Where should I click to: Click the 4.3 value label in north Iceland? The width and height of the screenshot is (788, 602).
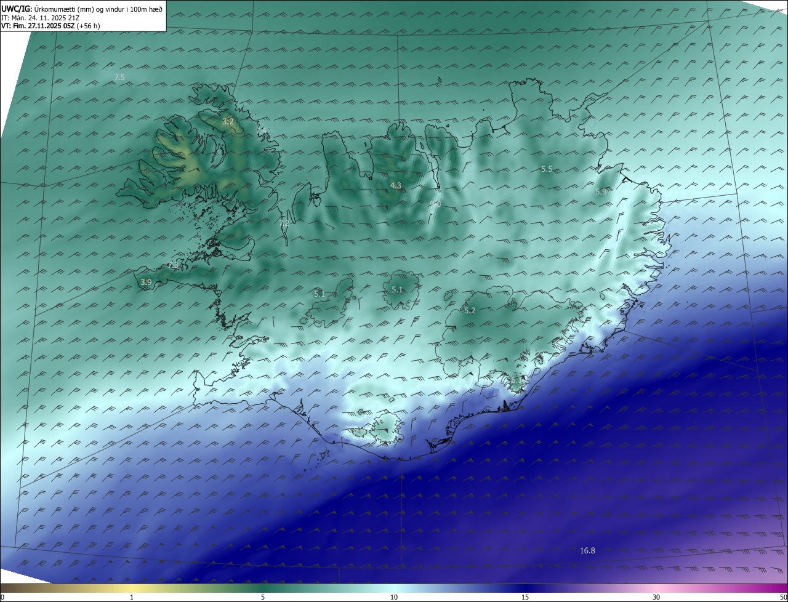pos(396,185)
